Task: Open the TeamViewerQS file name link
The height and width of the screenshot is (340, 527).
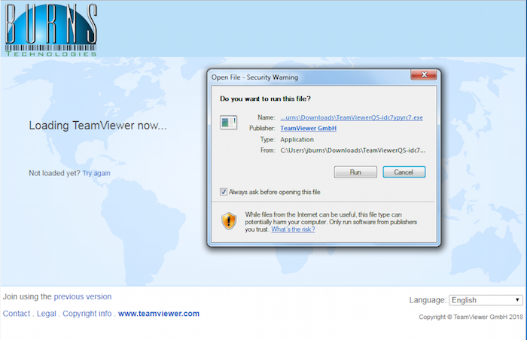Action: pyautogui.click(x=352, y=117)
